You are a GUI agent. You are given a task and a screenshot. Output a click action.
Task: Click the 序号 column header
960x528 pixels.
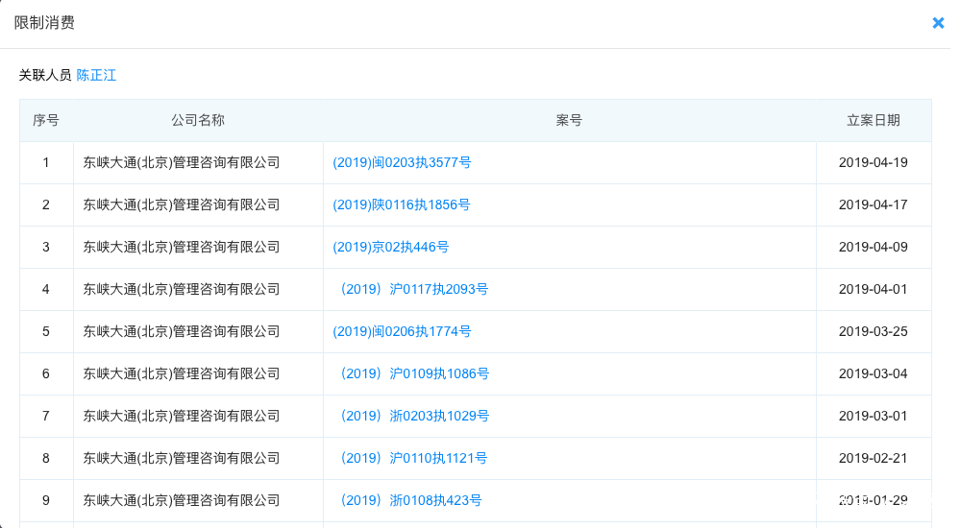click(46, 121)
